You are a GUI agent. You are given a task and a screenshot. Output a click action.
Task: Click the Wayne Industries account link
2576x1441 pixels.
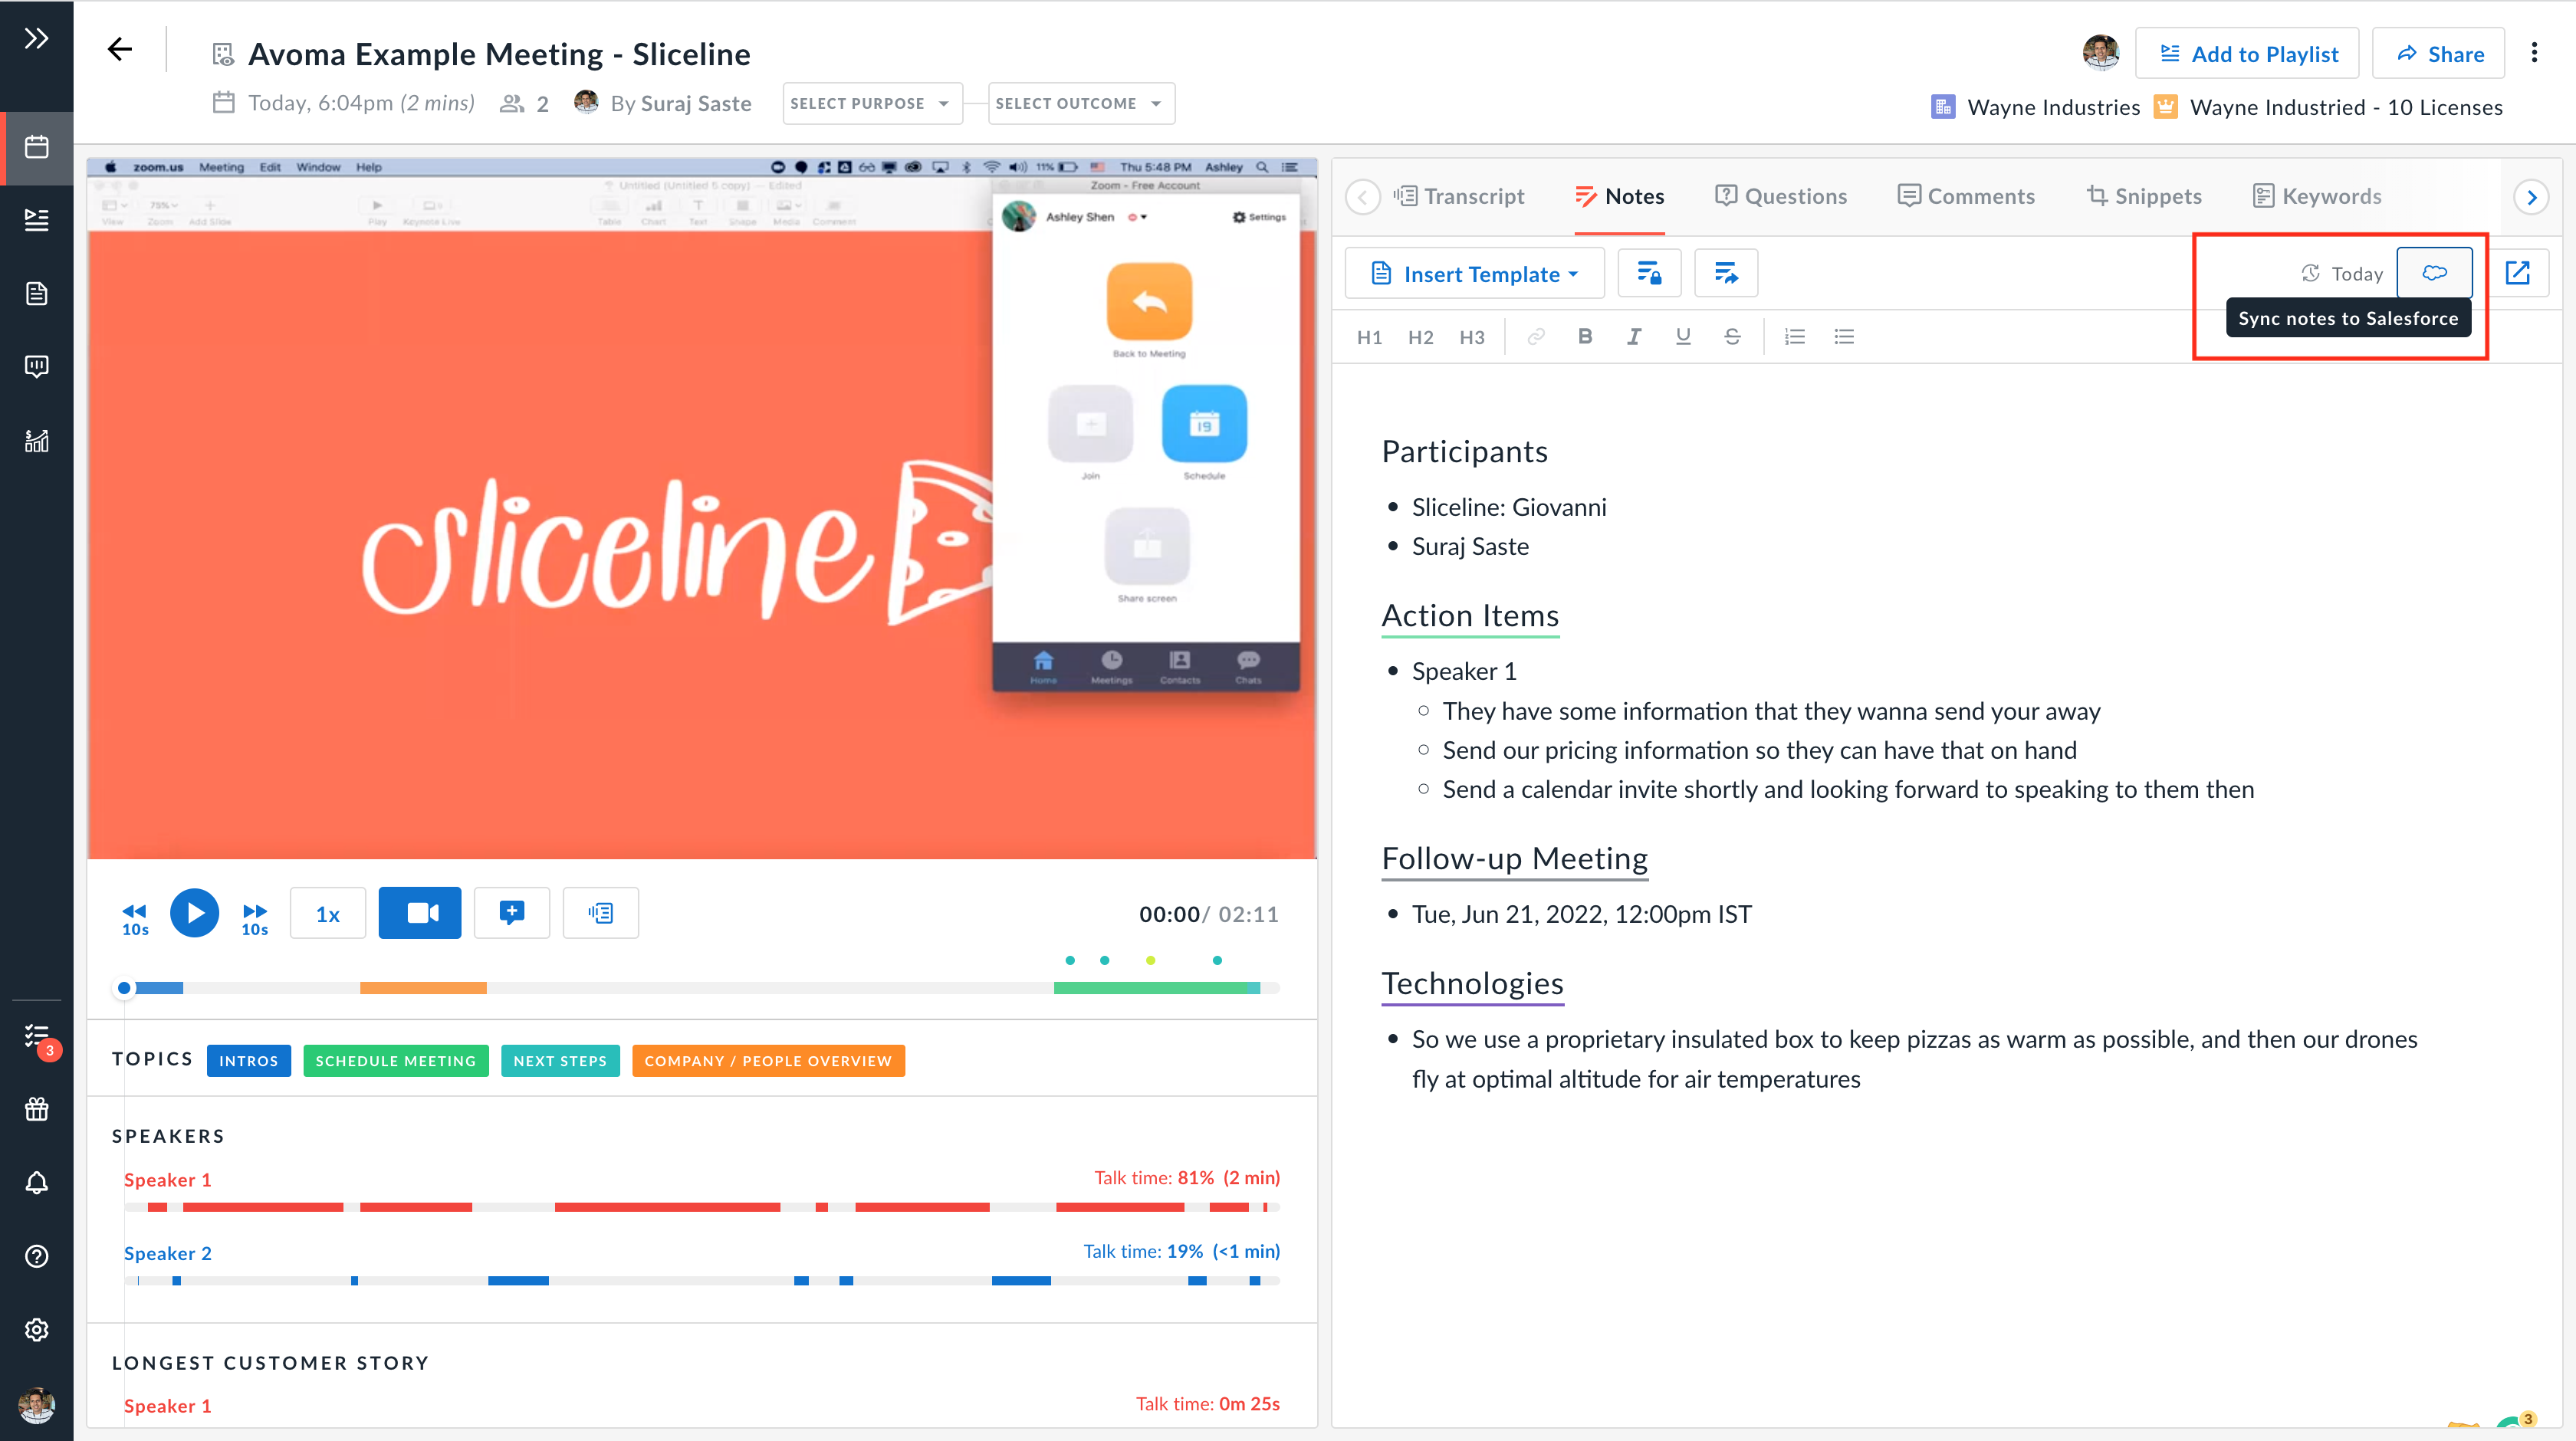(x=2036, y=107)
